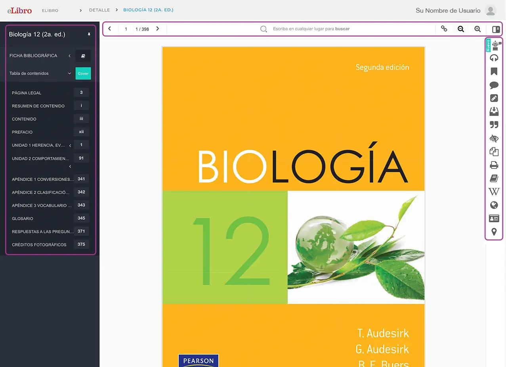The image size is (506, 367).
Task: Open the comment speech bubble tool
Action: pyautogui.click(x=494, y=85)
